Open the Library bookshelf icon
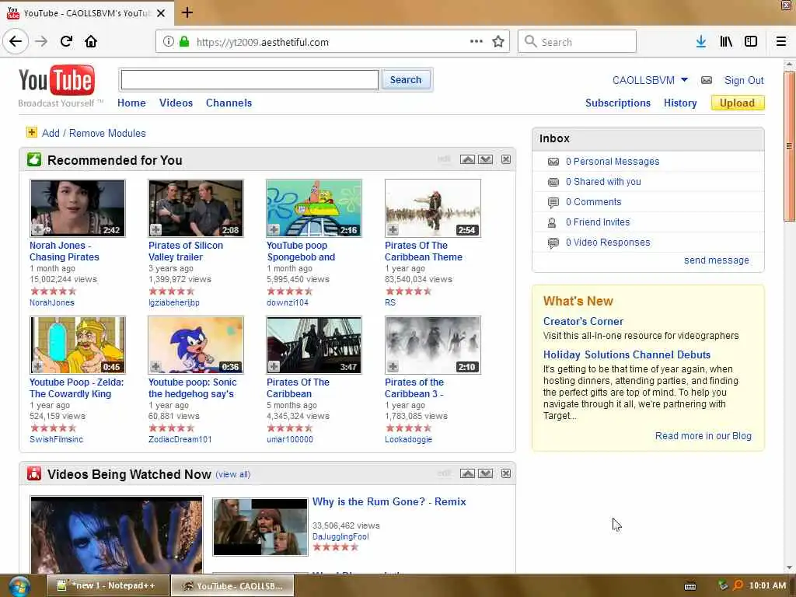796x597 pixels. point(726,42)
